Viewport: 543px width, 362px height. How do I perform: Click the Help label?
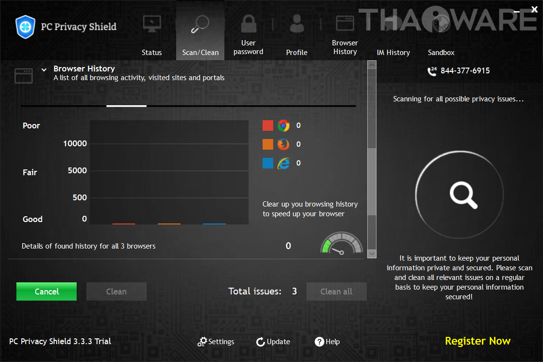333,342
